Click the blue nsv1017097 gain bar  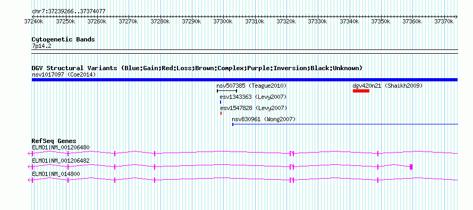tap(244, 80)
